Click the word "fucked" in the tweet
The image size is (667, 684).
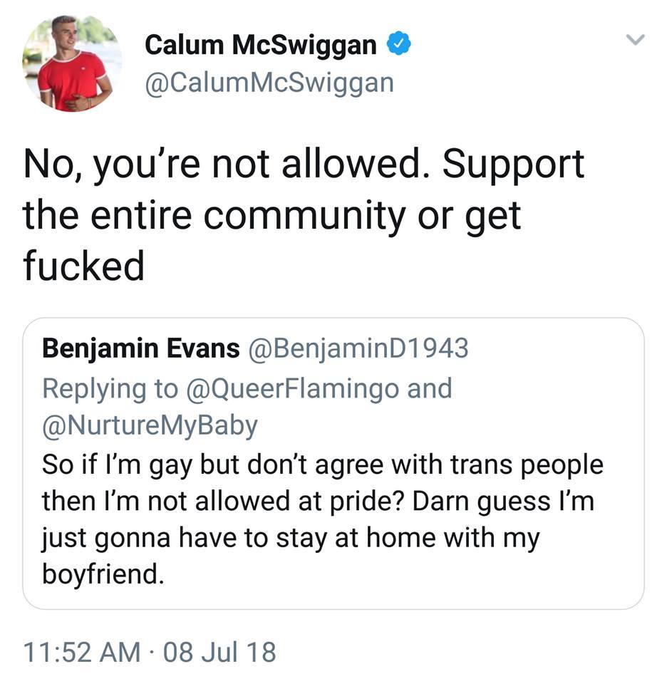coord(83,266)
